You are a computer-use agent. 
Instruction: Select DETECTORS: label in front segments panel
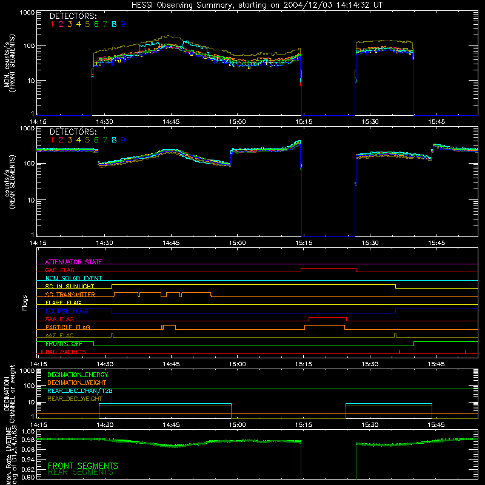[x=73, y=16]
